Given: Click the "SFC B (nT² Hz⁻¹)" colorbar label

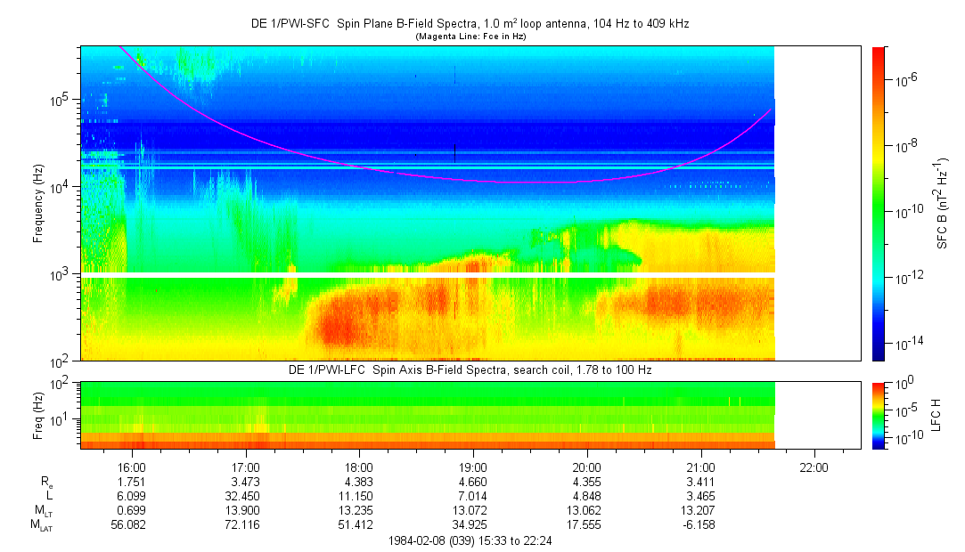Looking at the screenshot, I should [943, 203].
